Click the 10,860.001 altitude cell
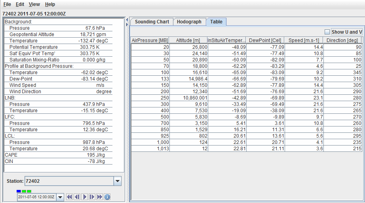The width and height of the screenshot is (365, 203). coord(188,98)
